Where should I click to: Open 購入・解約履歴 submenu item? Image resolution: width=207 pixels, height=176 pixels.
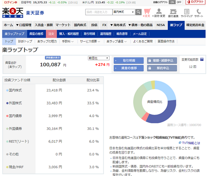click(69, 34)
